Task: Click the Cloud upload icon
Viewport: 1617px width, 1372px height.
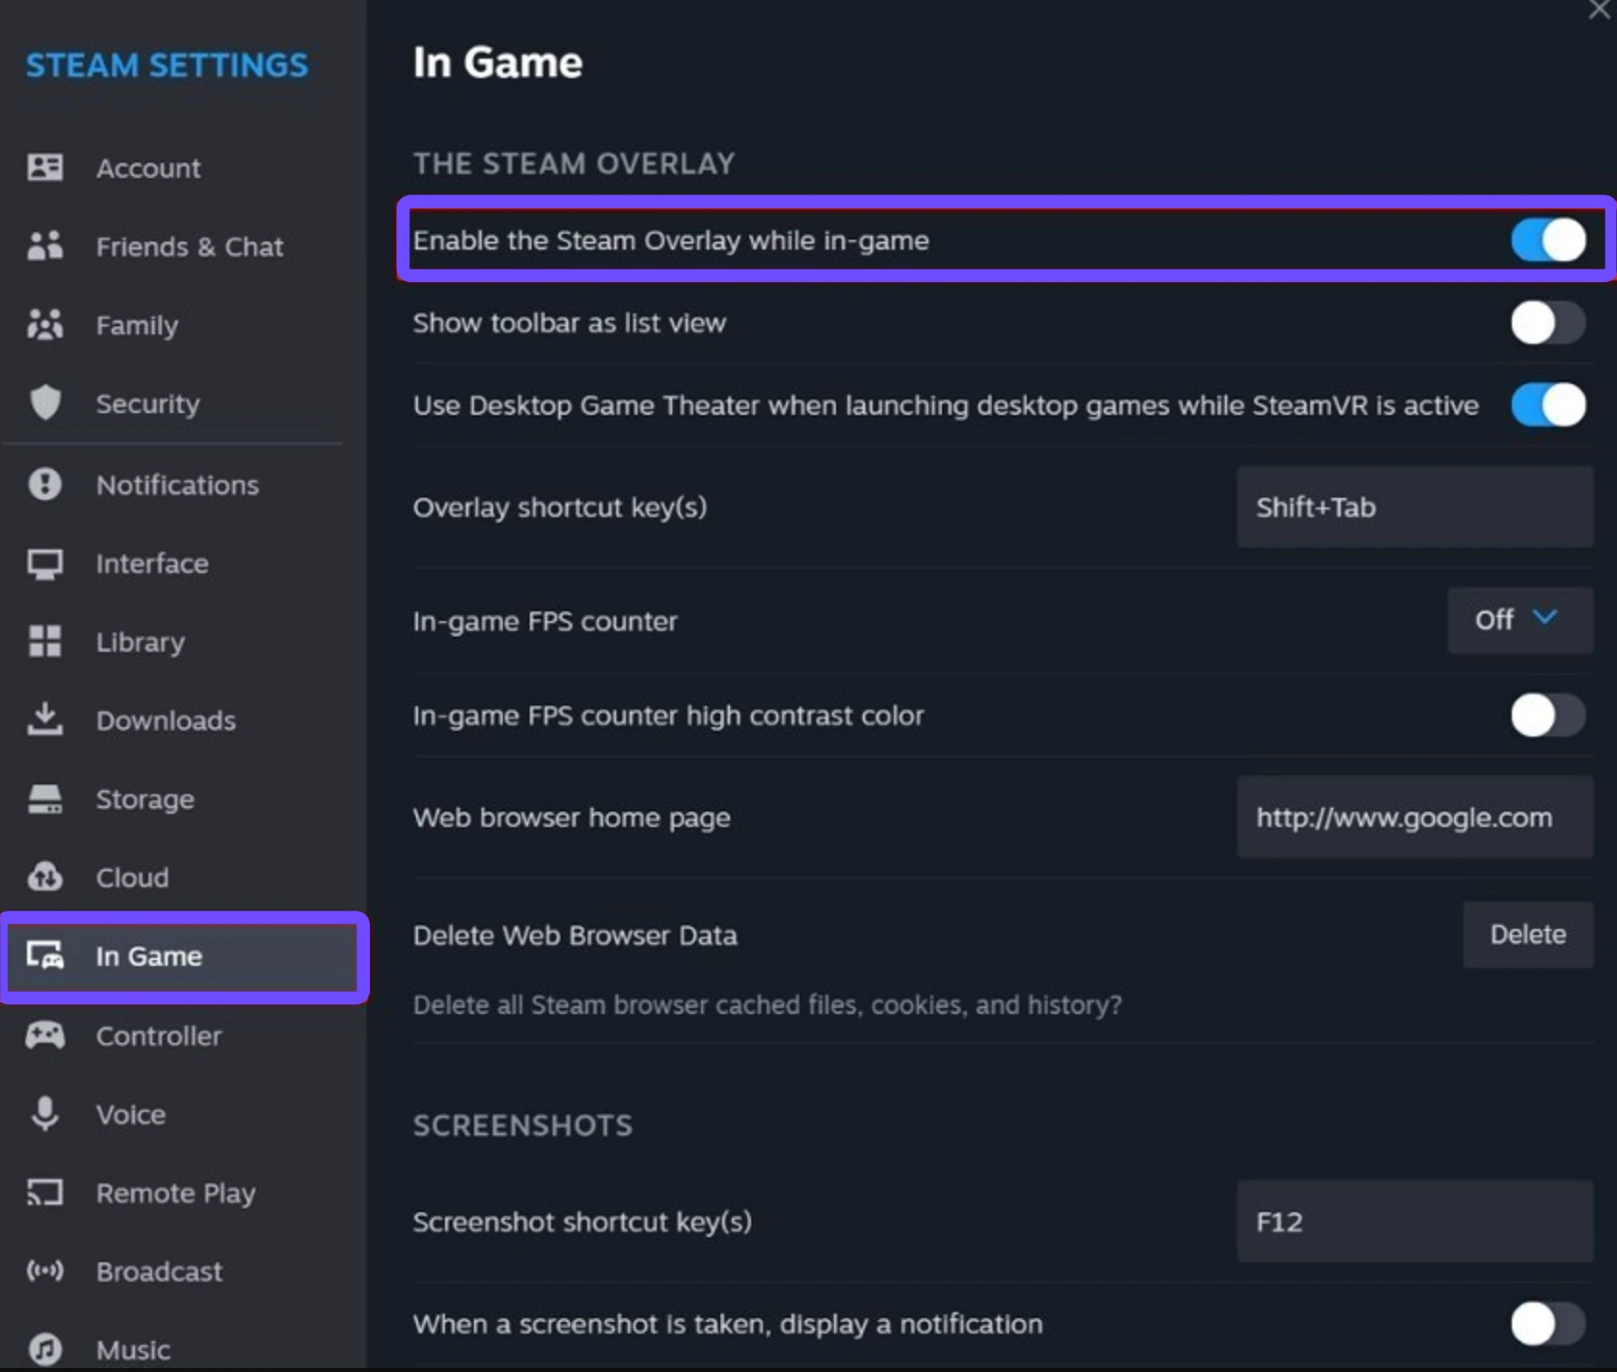Action: pos(45,877)
